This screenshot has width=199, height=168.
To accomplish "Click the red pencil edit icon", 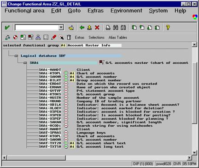I will pyautogui.click(x=53, y=37).
